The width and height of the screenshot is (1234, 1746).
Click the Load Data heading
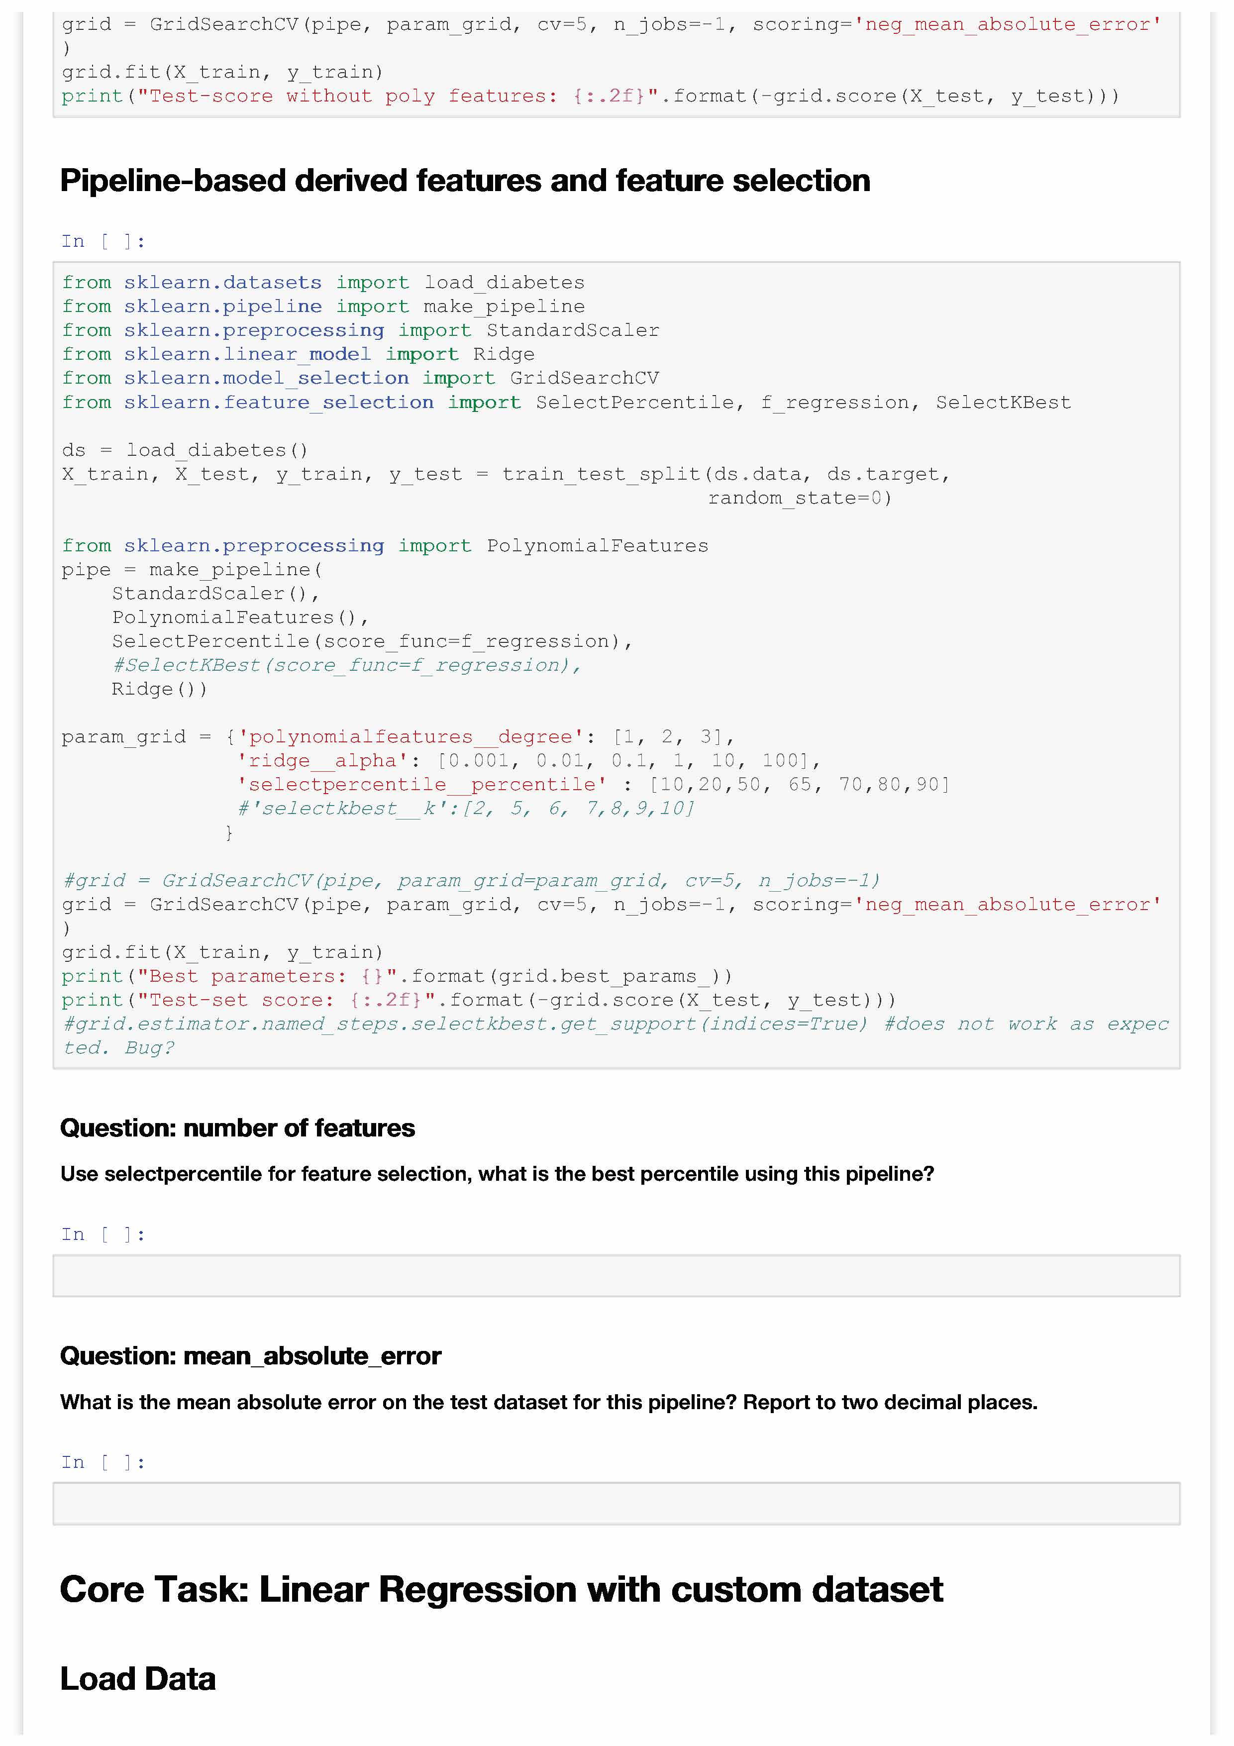pyautogui.click(x=138, y=1678)
